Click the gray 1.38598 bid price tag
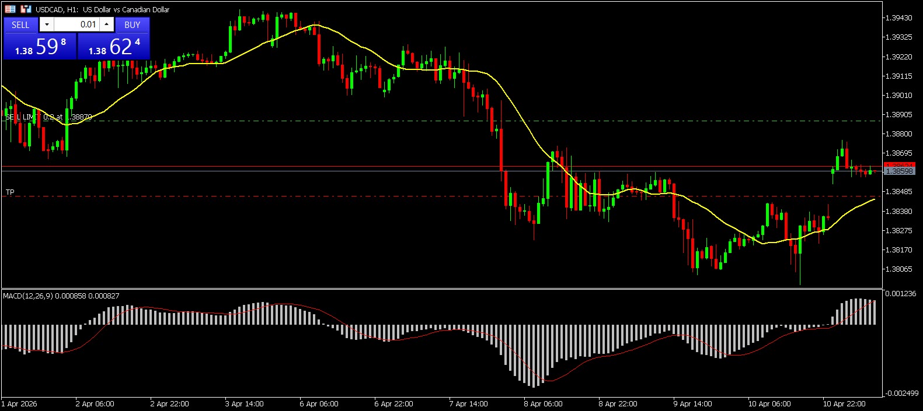923x411 pixels. coord(899,171)
